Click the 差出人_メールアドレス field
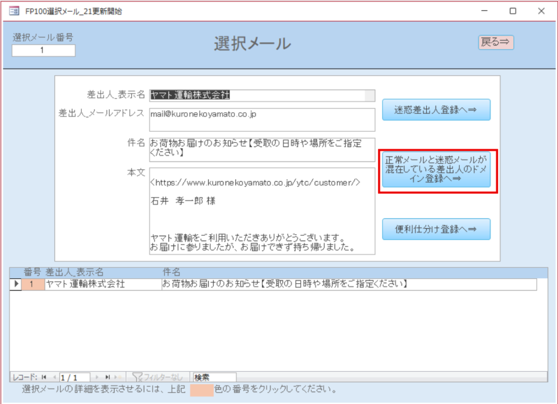The width and height of the screenshot is (558, 404). click(262, 119)
